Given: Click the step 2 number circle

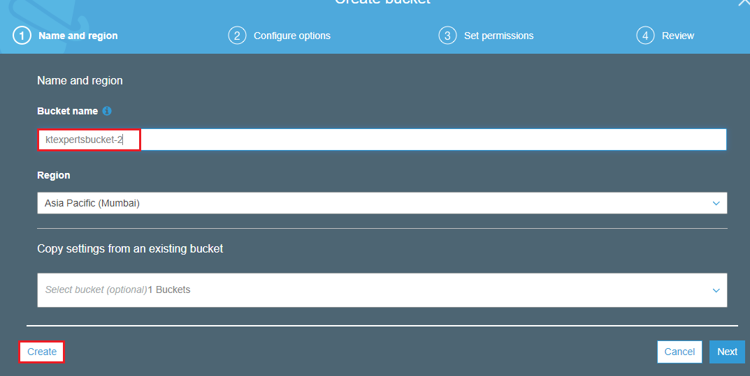Looking at the screenshot, I should (x=238, y=36).
